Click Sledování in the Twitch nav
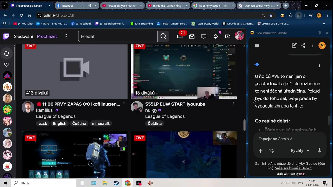This screenshot has height=187, width=333. pos(23,36)
